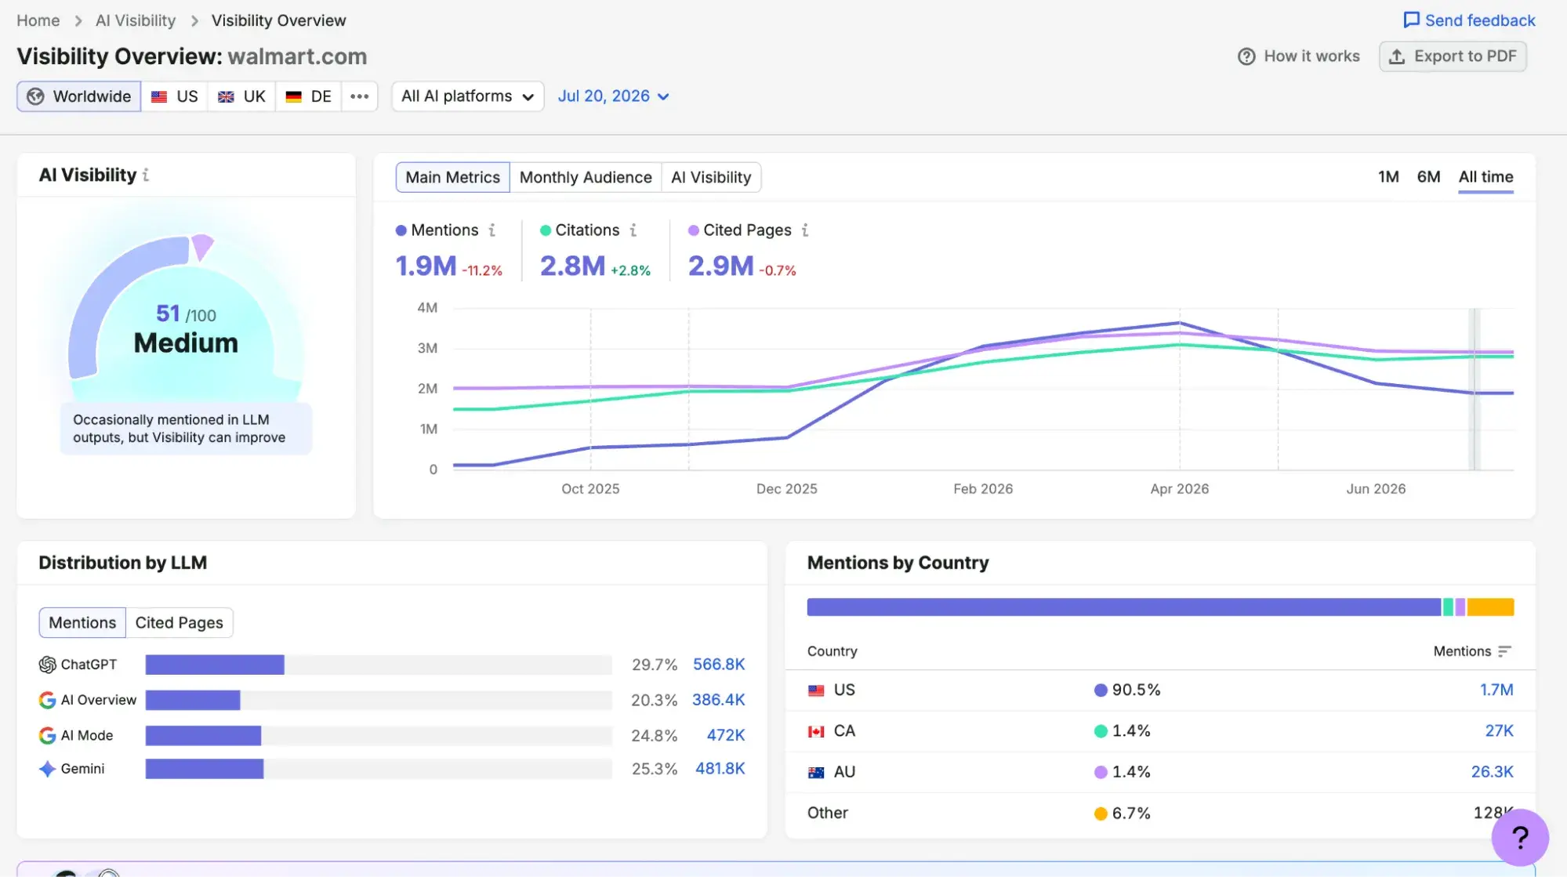
Task: Click the ChatGPT logo icon
Action: (x=47, y=665)
